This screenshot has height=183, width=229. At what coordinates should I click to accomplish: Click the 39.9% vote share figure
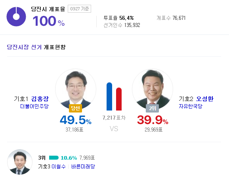(x=153, y=120)
